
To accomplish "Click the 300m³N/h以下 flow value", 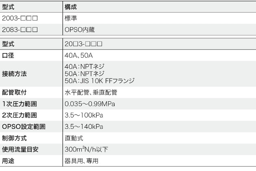I will click(86, 150).
